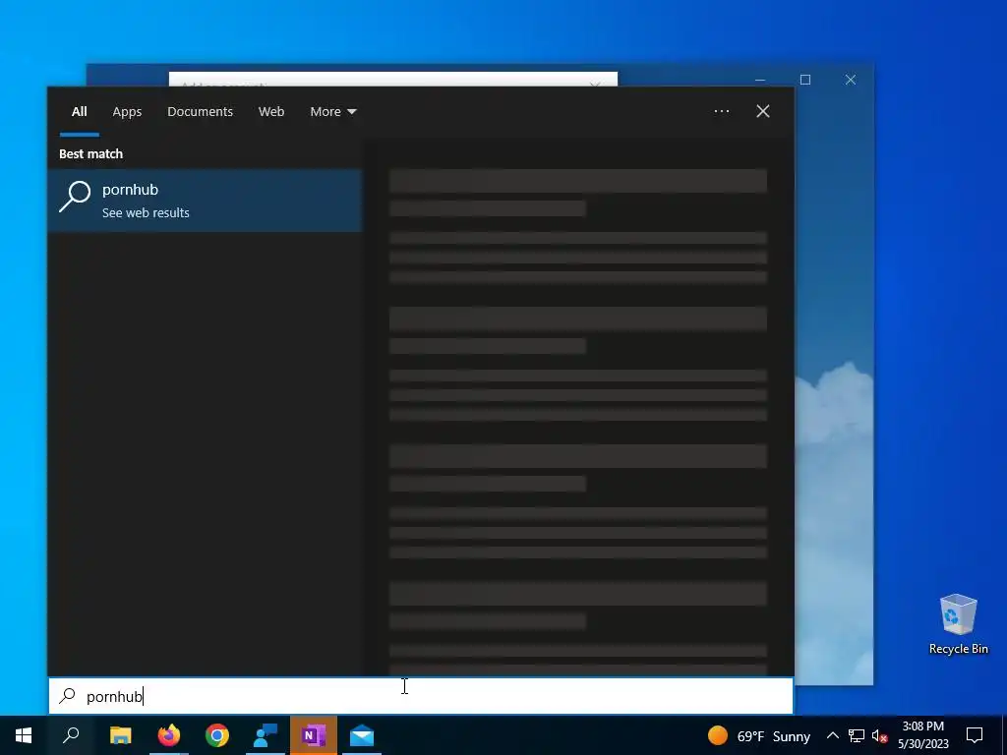Click the 'Best match' heading

pyautogui.click(x=90, y=153)
